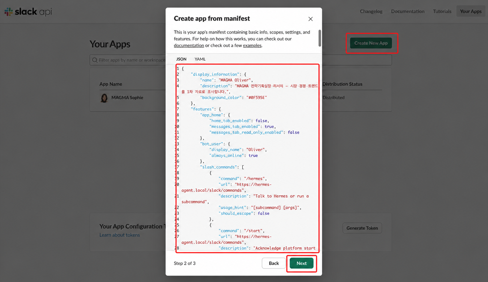Click the "[subcommand] [args]" usage hint value
This screenshot has height=282, width=488.
click(x=275, y=207)
